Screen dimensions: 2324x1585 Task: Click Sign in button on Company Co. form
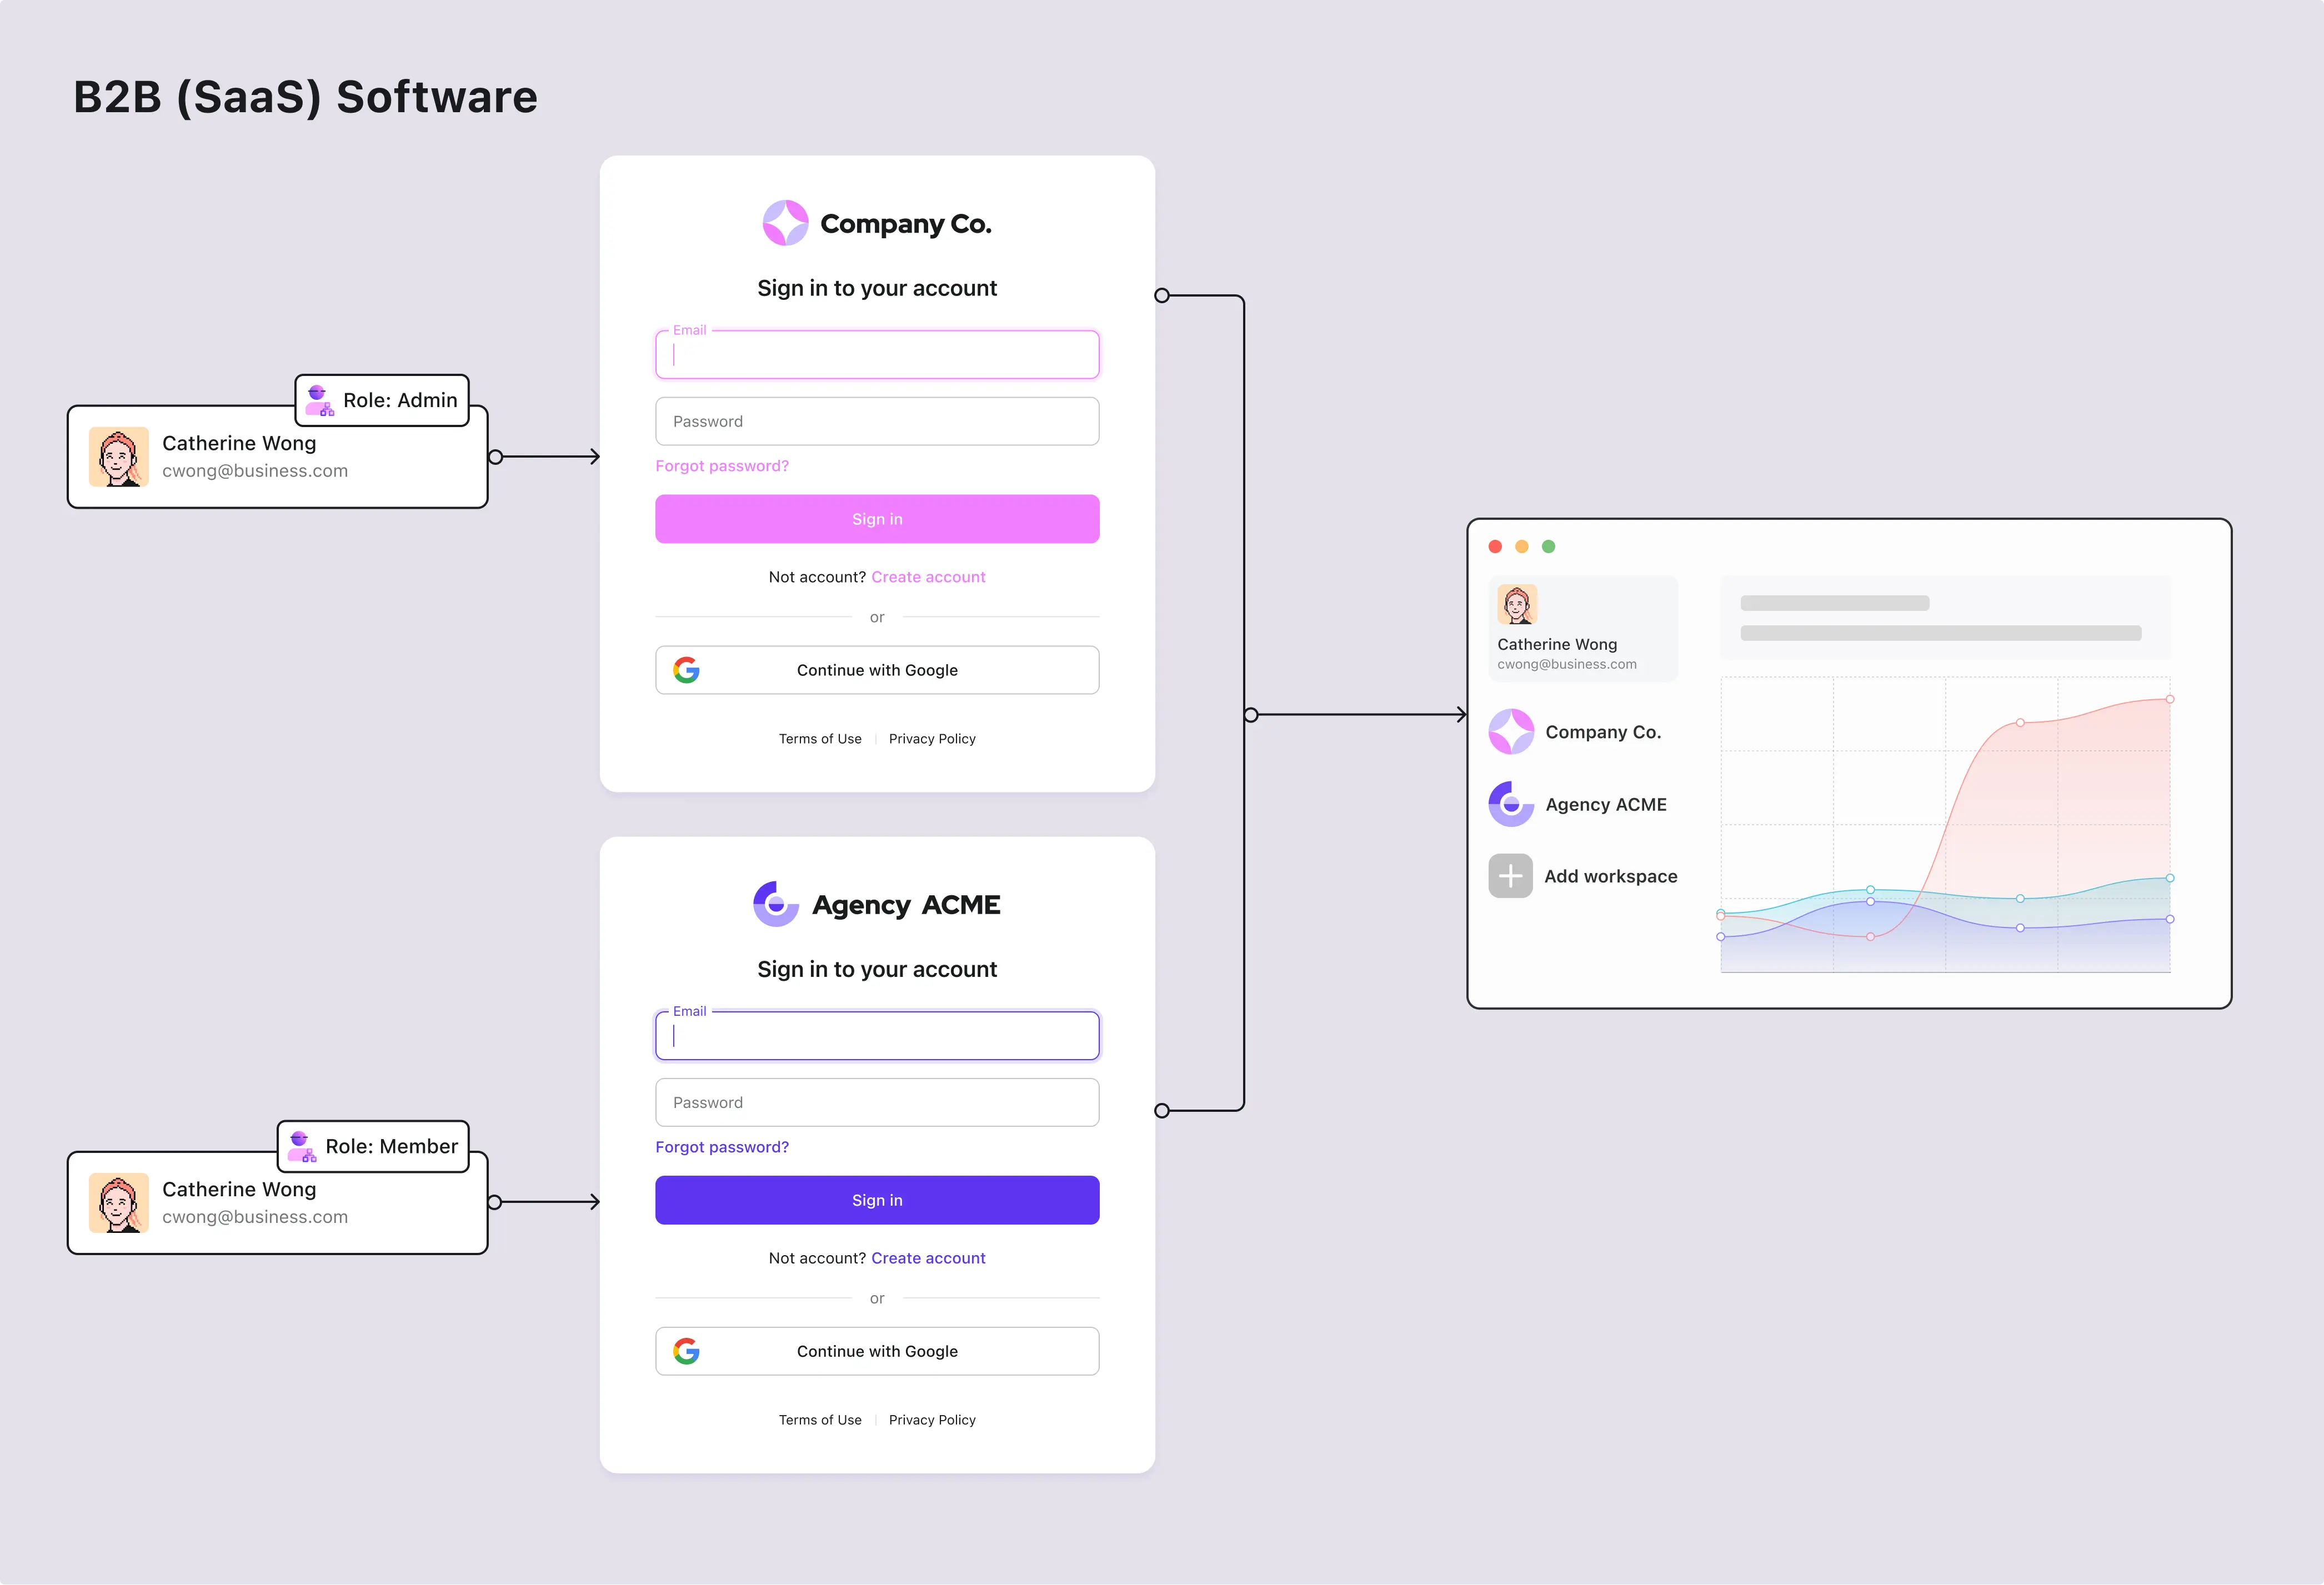(878, 519)
